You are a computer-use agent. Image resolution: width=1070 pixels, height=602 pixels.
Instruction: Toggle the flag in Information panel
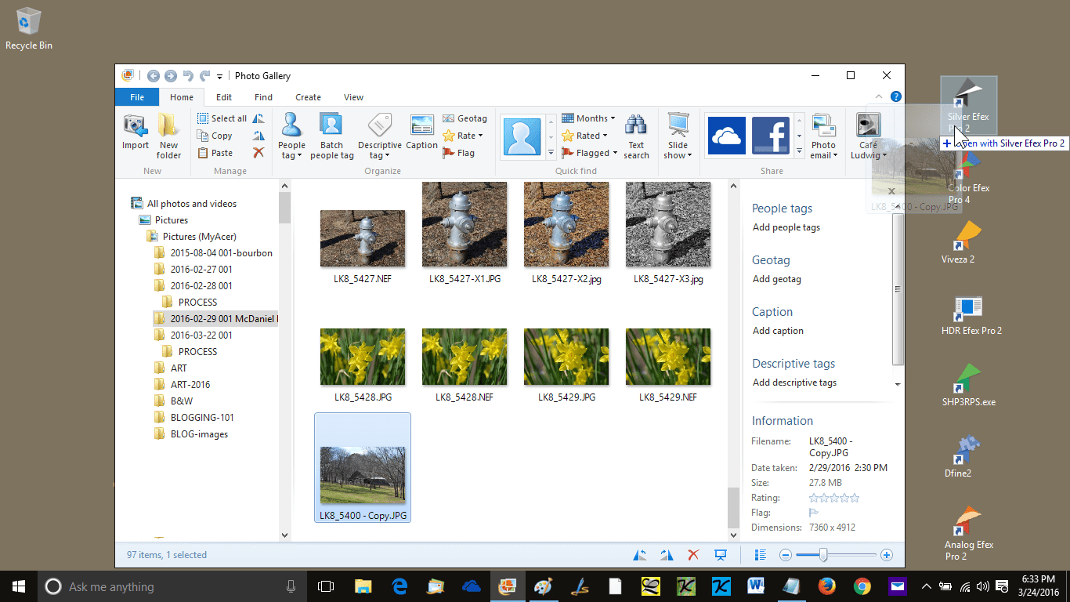tap(814, 513)
